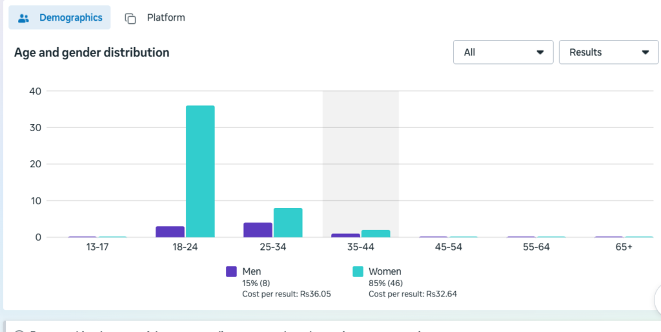This screenshot has width=661, height=332.
Task: Open the All filter dropdown
Action: (503, 52)
